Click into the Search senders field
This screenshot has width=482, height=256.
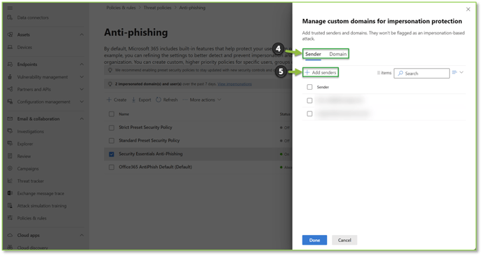422,74
